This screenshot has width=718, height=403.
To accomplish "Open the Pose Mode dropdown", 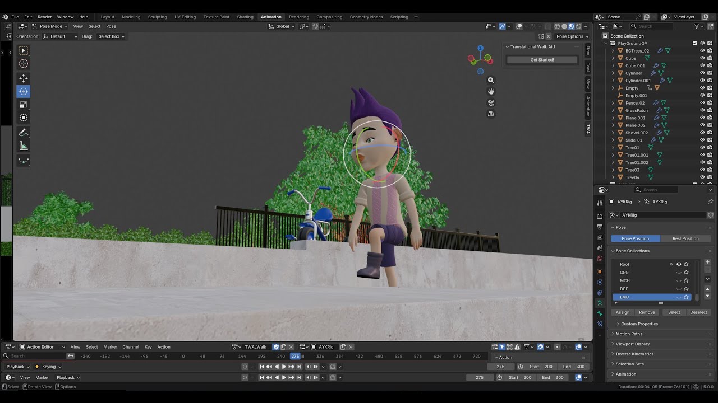I will click(x=49, y=26).
